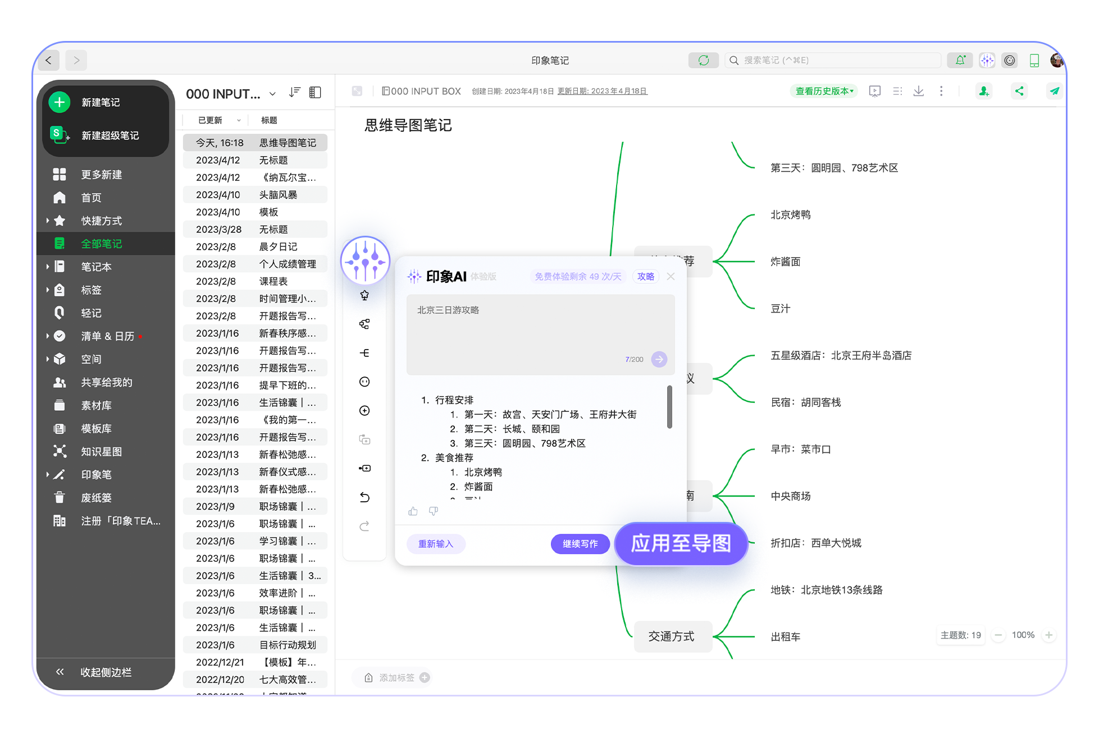1099x738 pixels.
Task: Open the 知识星图 sidebar entry
Action: pyautogui.click(x=102, y=451)
